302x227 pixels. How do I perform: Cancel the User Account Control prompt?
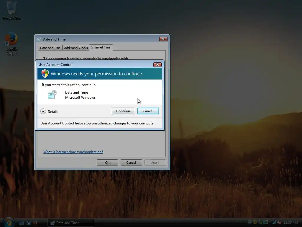(148, 111)
